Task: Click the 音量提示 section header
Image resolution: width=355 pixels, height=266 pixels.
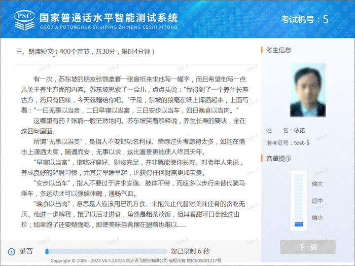Action: click(278, 159)
